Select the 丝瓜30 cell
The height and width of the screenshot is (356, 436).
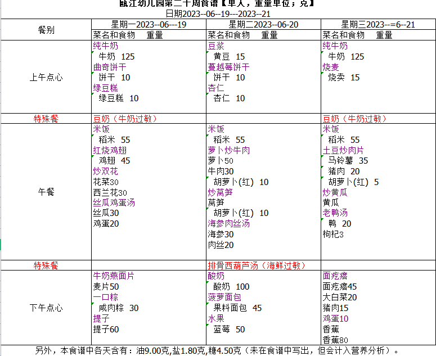106,213
